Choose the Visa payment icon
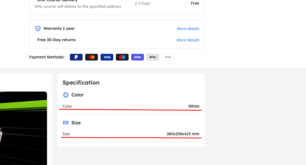 [x=107, y=57]
